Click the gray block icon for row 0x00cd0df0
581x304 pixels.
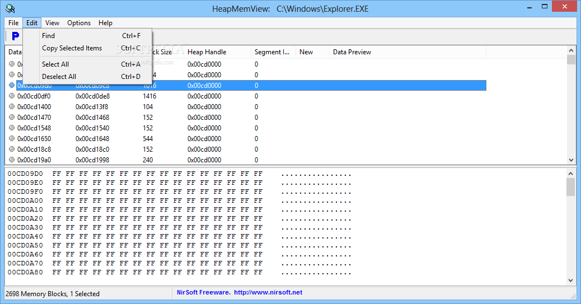(x=12, y=96)
